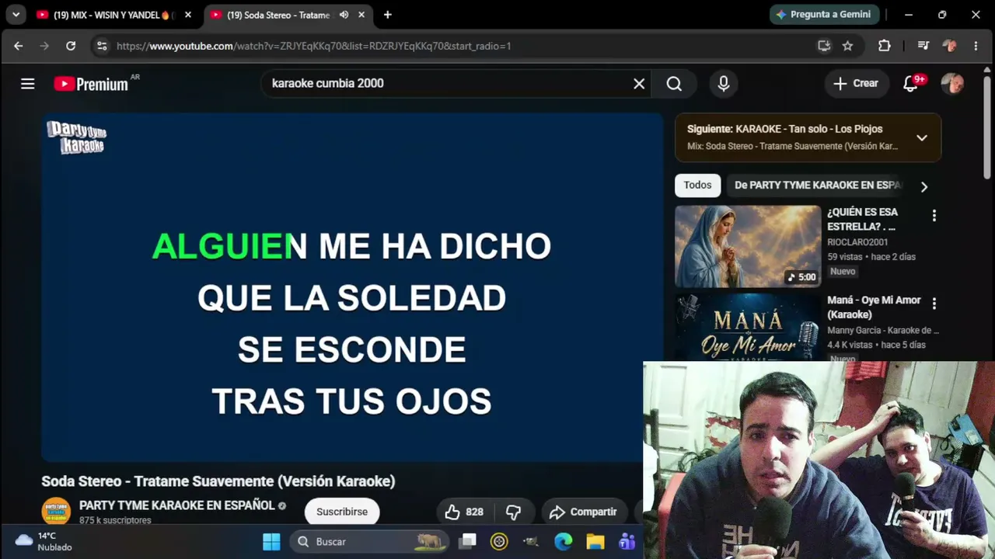Launch Microsoft Edge from the taskbar
This screenshot has width=995, height=559.
pos(564,542)
